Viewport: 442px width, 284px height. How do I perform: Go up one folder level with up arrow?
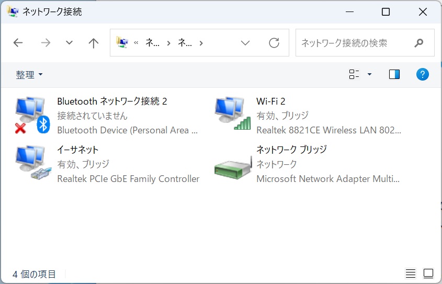click(94, 43)
